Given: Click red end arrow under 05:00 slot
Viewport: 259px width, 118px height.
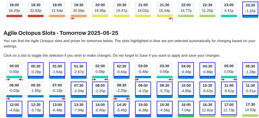Looking at the screenshot, I should coord(235,80).
